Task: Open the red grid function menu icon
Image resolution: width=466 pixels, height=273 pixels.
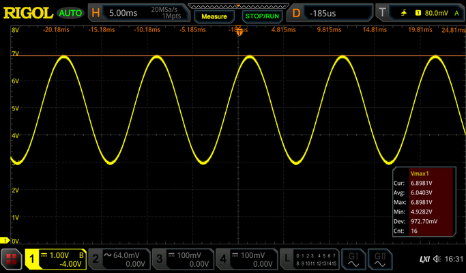Action: 12,259
